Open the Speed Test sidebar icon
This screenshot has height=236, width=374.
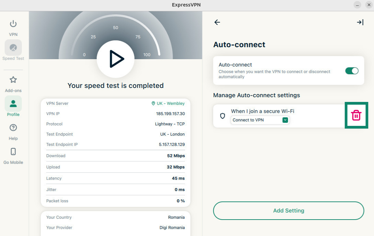click(13, 48)
